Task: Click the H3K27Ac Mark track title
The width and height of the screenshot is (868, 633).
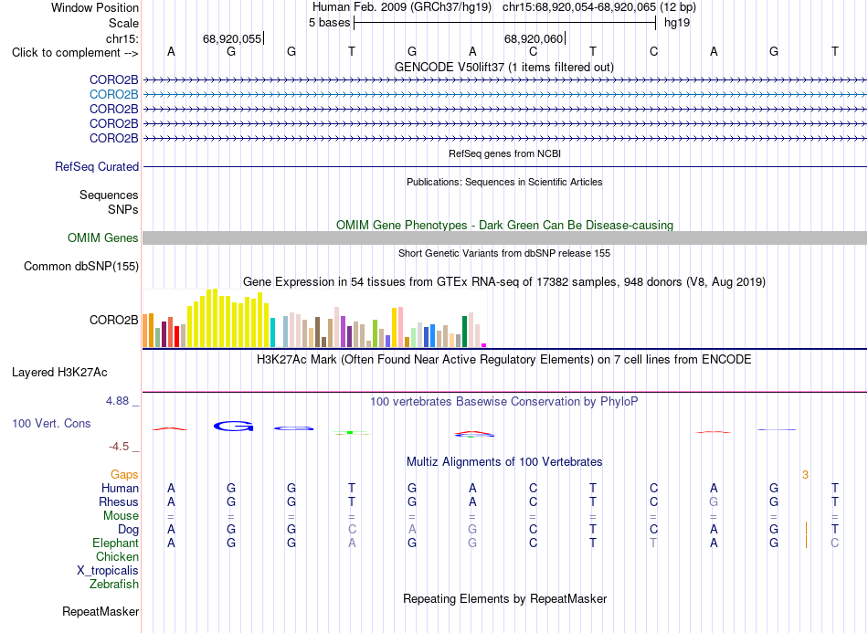Action: point(504,359)
